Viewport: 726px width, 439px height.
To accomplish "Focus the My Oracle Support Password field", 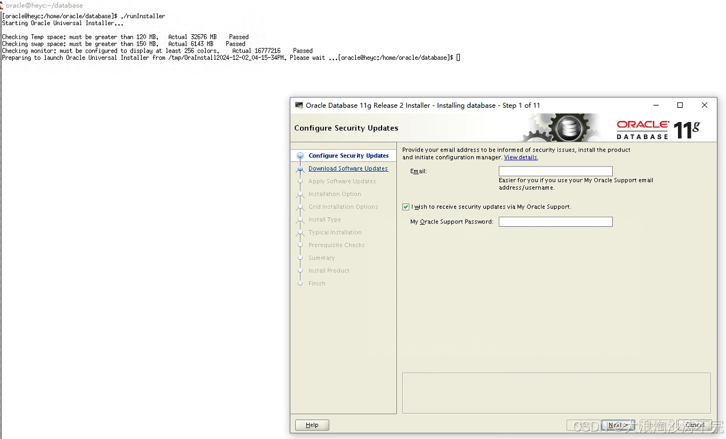I will pyautogui.click(x=555, y=222).
